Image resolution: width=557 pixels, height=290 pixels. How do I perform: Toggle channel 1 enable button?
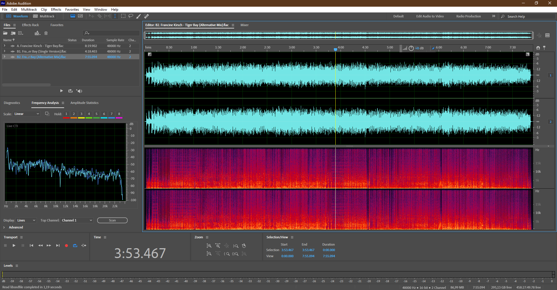click(550, 75)
